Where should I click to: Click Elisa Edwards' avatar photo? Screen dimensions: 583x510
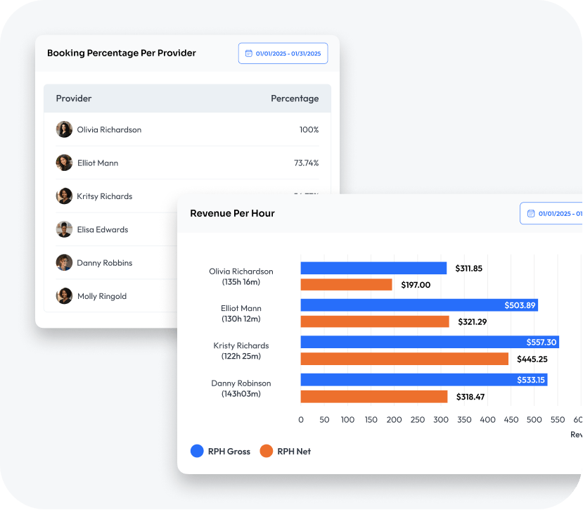pos(65,229)
